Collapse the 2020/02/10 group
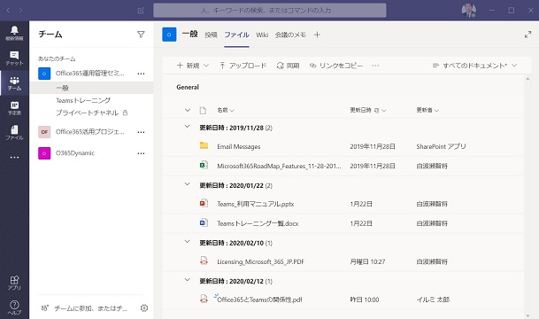Image resolution: width=539 pixels, height=319 pixels. click(188, 242)
